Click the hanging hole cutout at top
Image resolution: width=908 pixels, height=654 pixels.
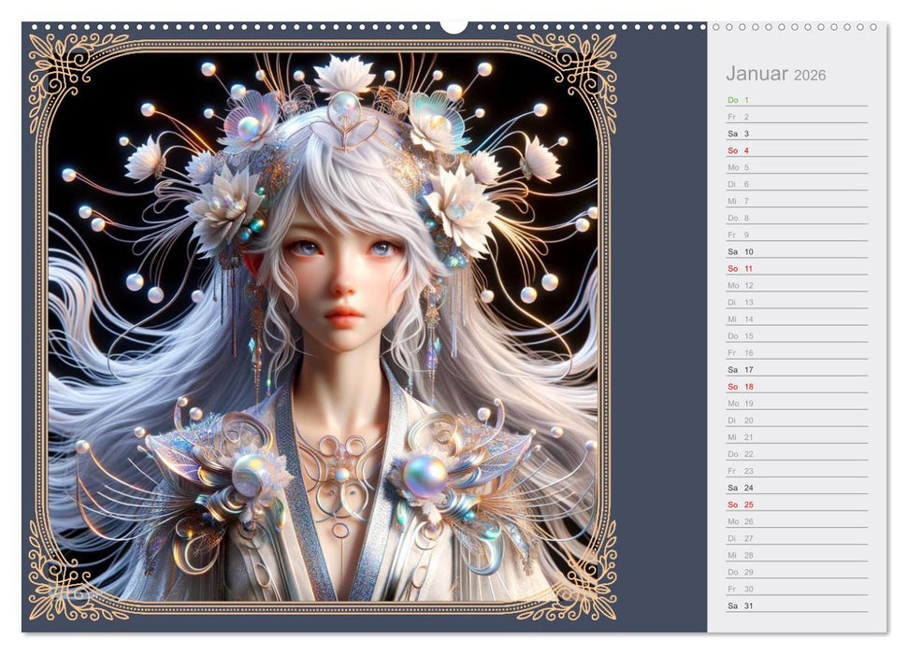pos(454,25)
